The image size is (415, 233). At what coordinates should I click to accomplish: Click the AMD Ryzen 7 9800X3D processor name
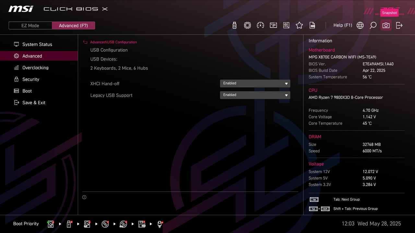[346, 97]
